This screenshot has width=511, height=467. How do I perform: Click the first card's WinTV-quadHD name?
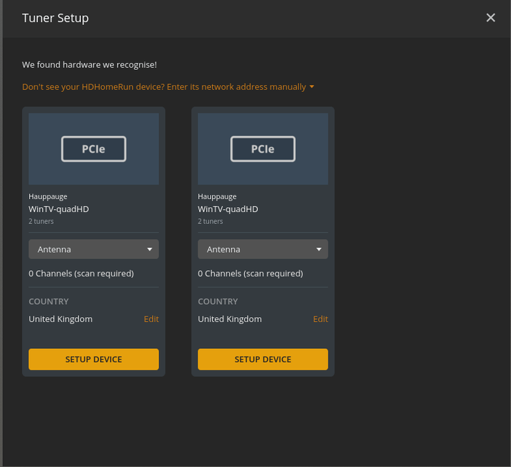(x=59, y=209)
